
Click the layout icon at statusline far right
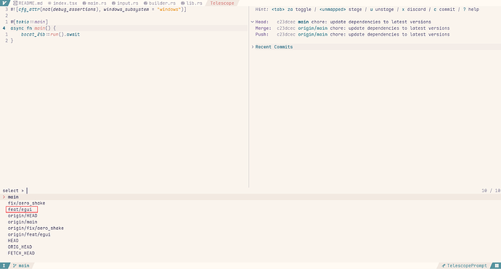(x=497, y=265)
